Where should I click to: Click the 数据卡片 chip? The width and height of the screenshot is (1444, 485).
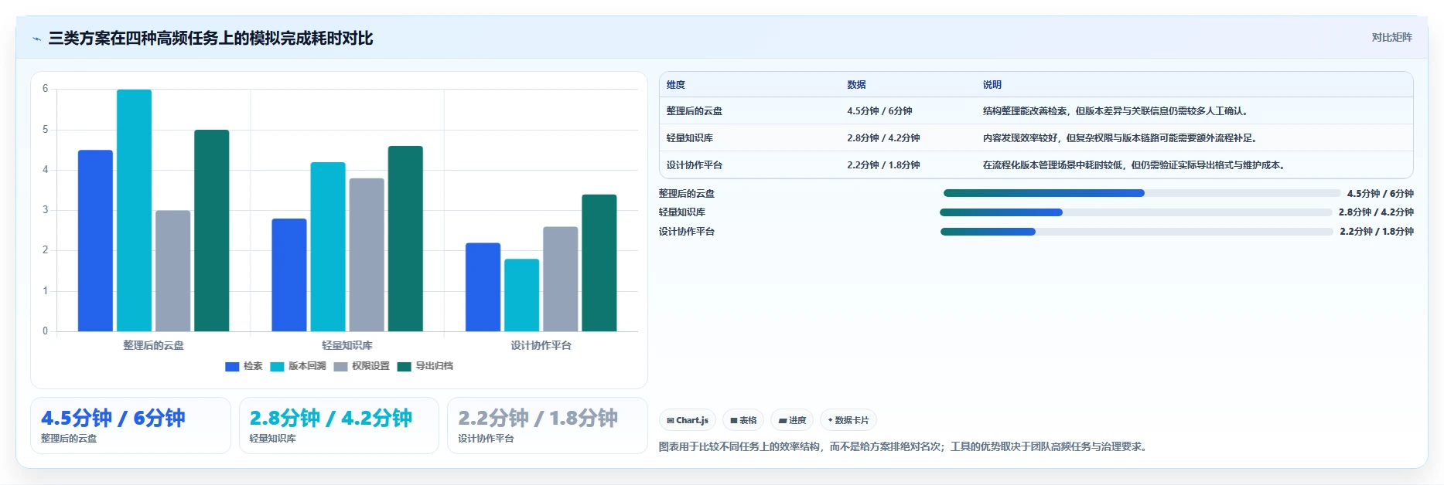coord(848,421)
